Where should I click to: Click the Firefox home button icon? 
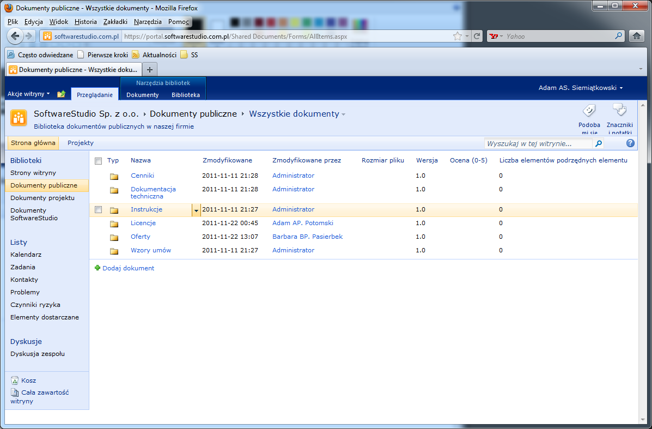coord(636,36)
